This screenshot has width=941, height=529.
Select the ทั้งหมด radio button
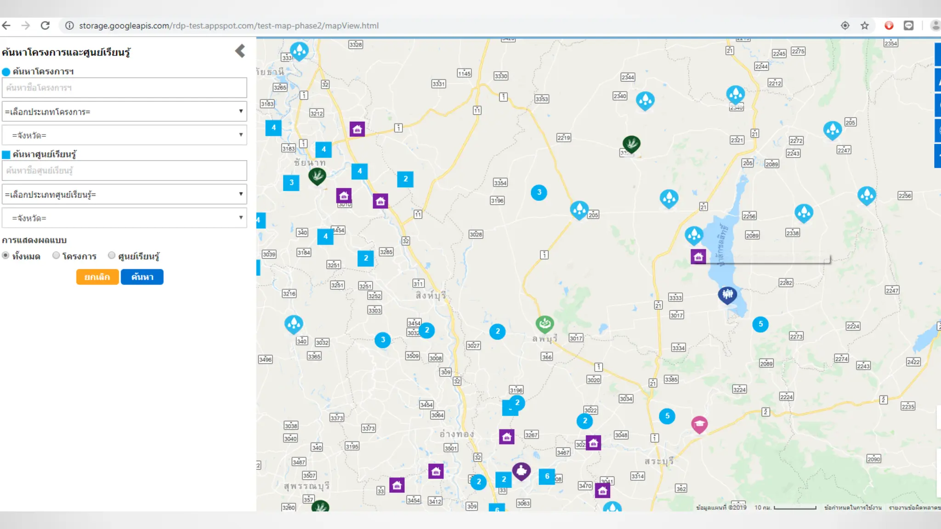6,255
